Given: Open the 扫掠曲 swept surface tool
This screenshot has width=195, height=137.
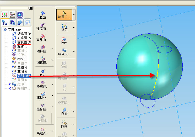Looking at the screenshot, I should 42,27.
